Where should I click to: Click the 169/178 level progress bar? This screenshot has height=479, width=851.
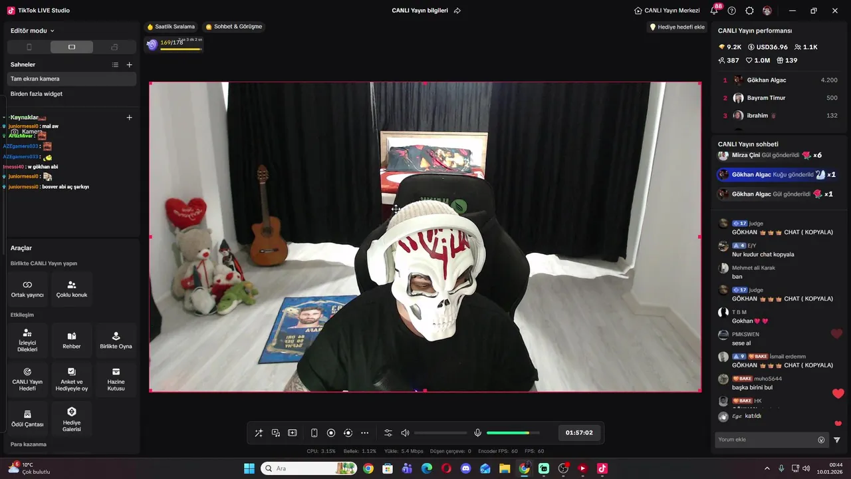click(x=175, y=45)
